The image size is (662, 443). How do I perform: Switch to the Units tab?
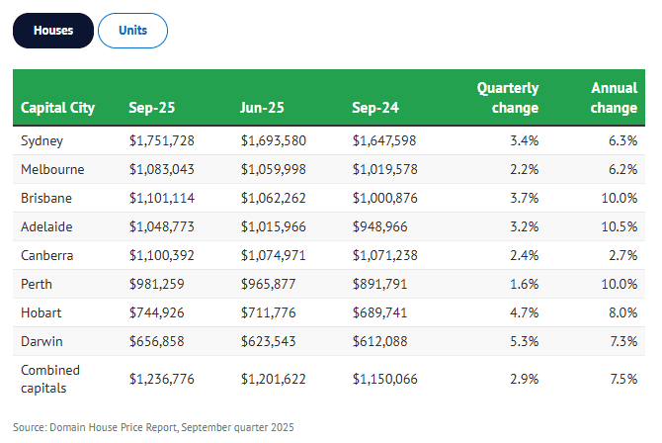(132, 31)
